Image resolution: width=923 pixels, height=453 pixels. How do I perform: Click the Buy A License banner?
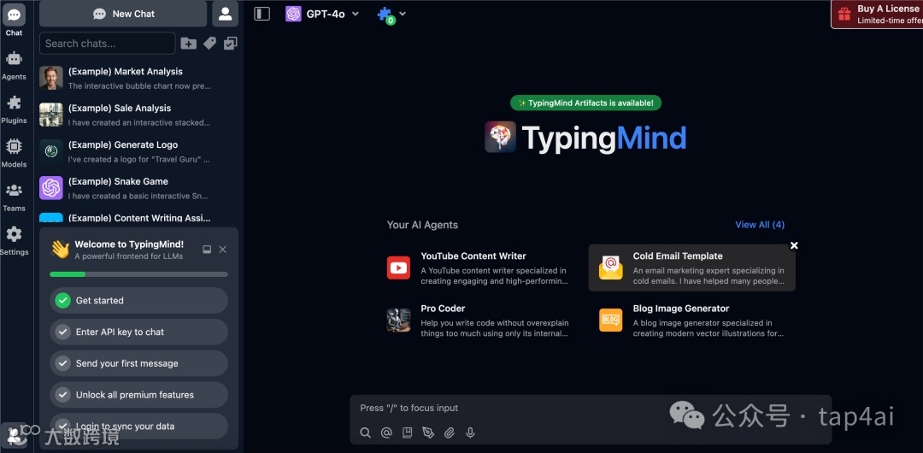click(877, 15)
